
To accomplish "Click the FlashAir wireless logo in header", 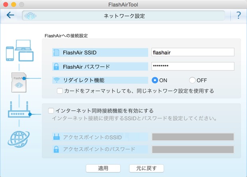I will 30,16.
